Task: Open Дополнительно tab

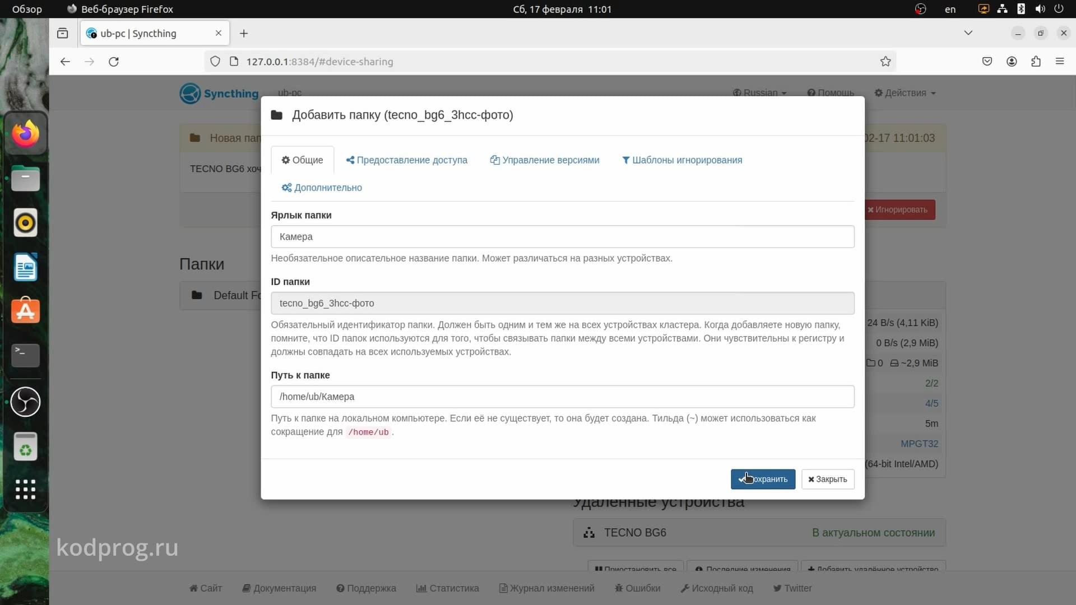Action: (x=322, y=187)
